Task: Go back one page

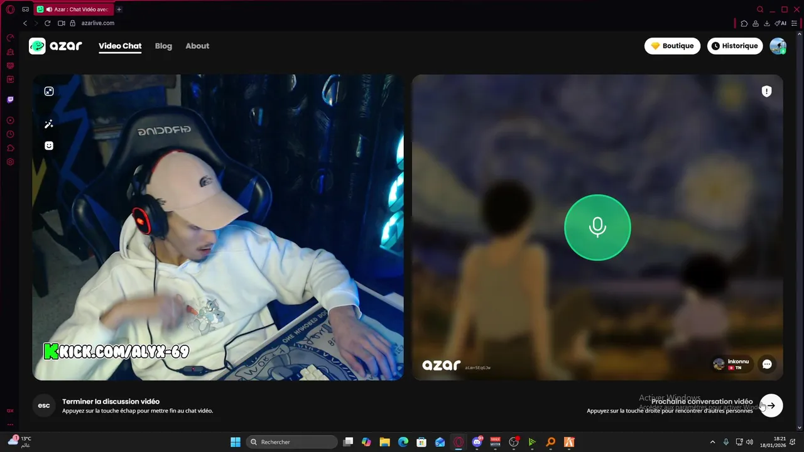Action: click(x=25, y=23)
